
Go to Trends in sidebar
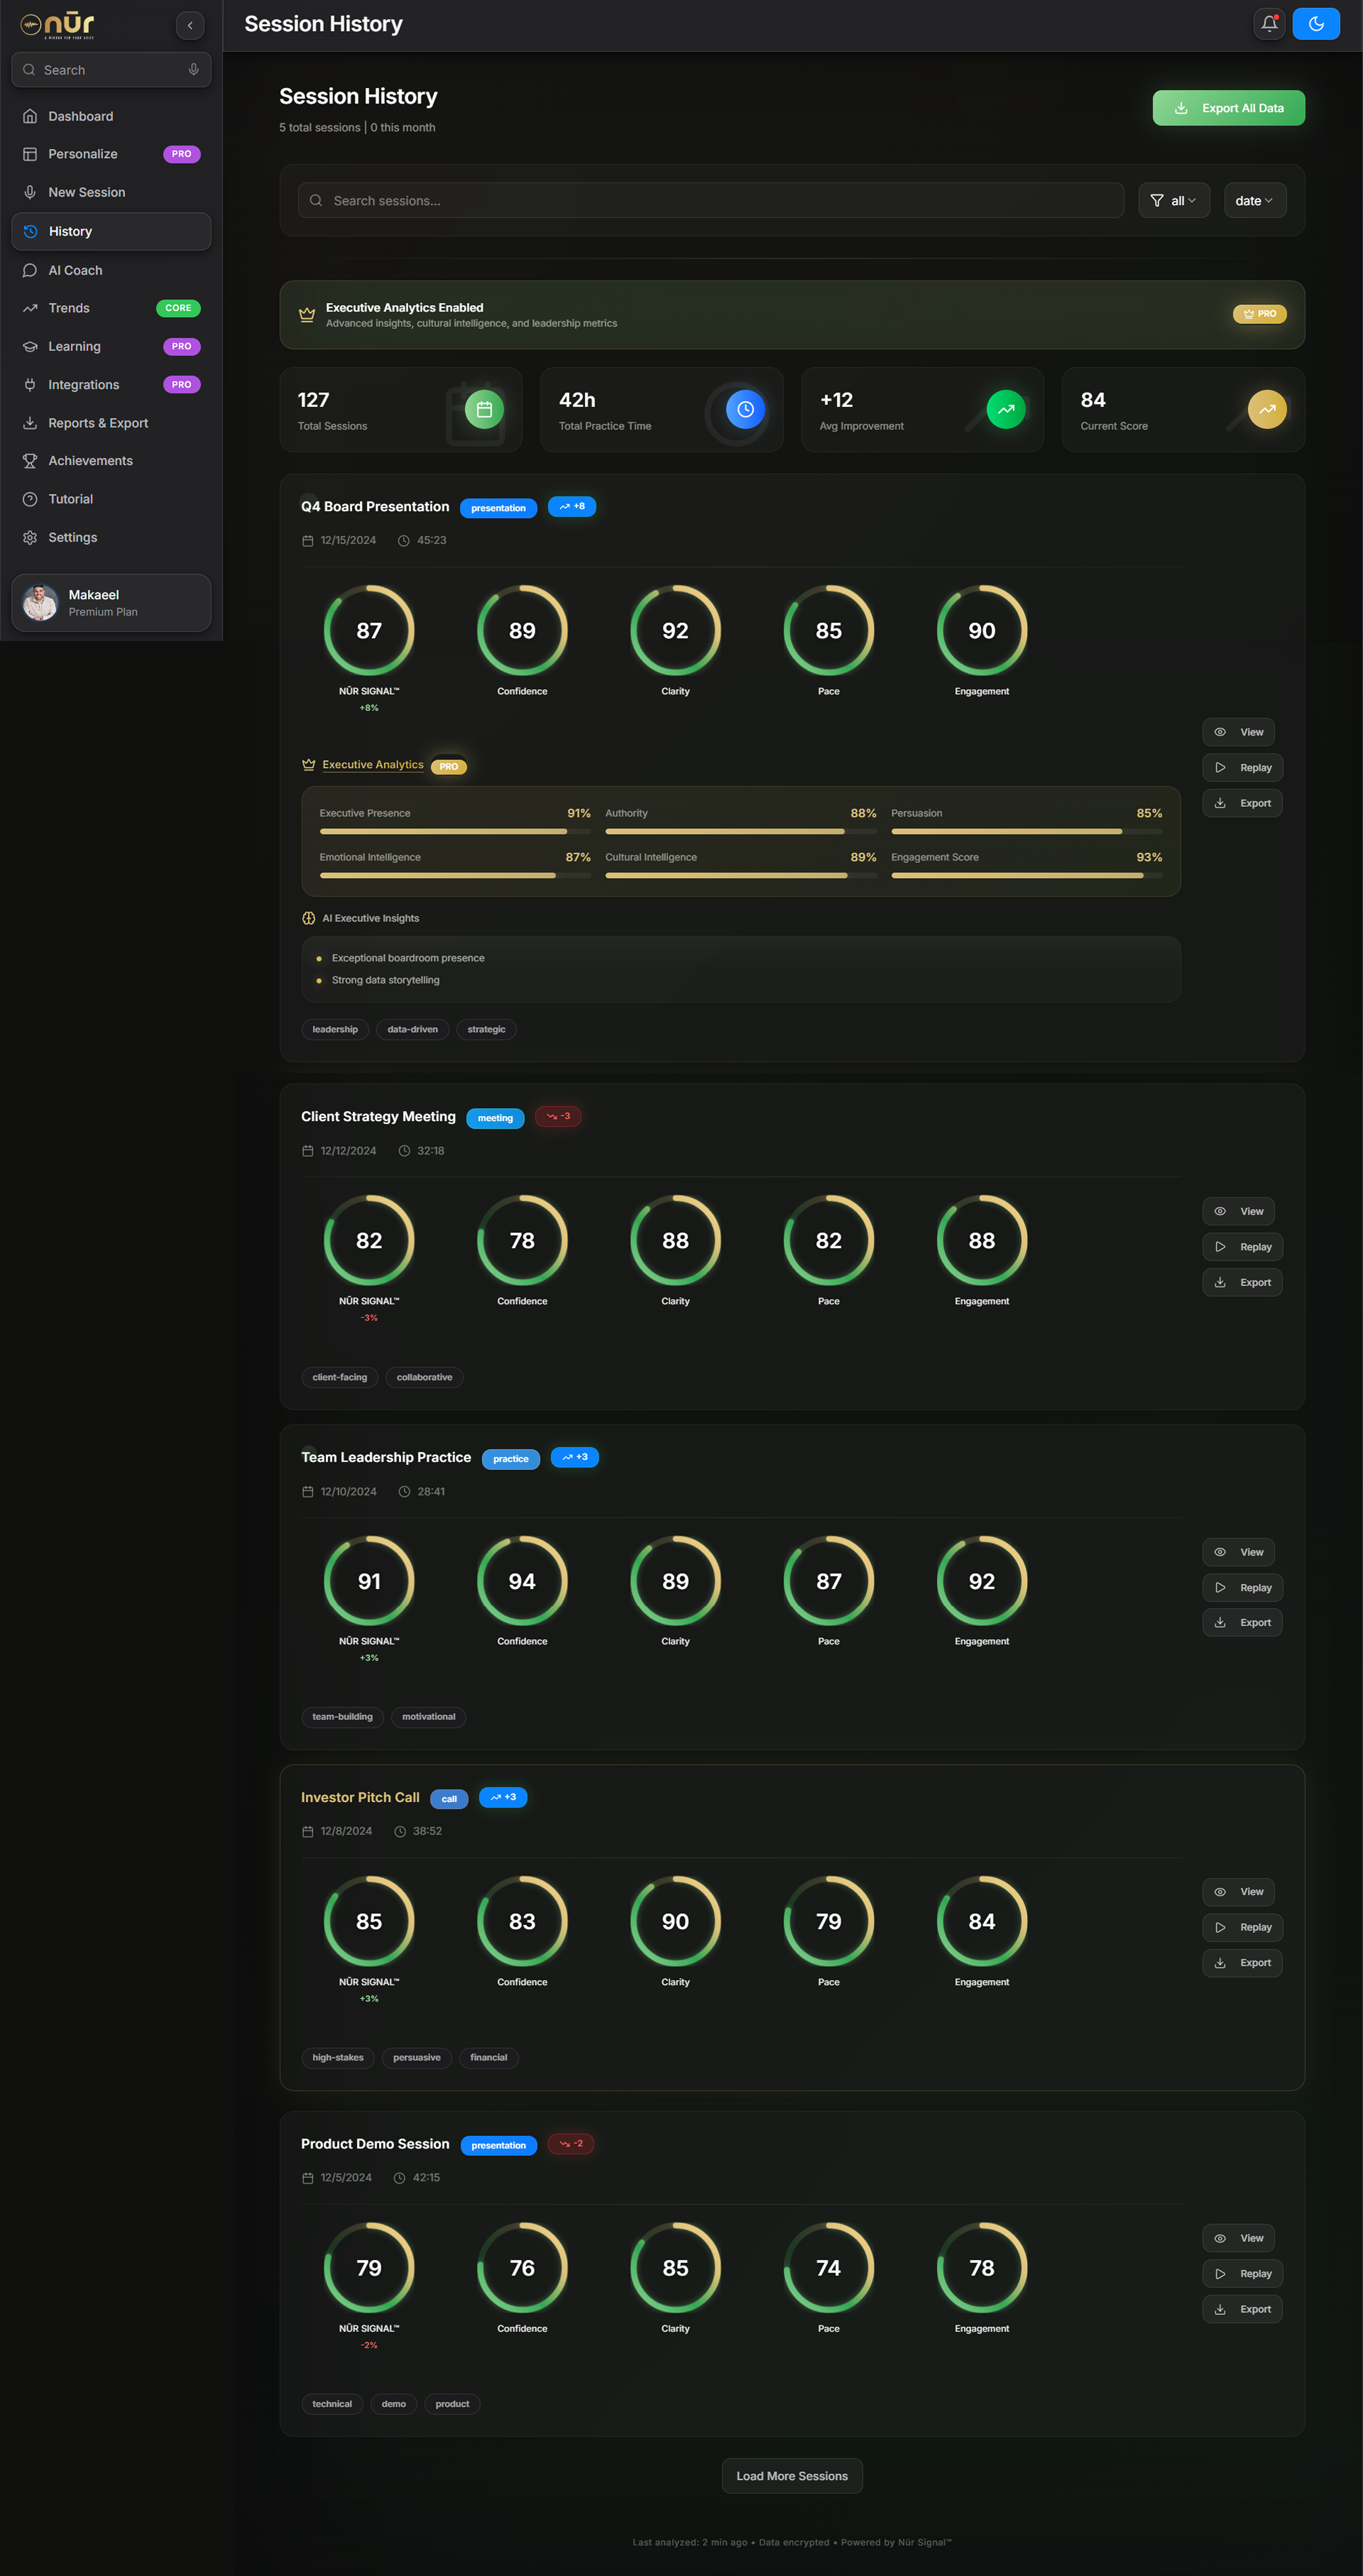[69, 308]
